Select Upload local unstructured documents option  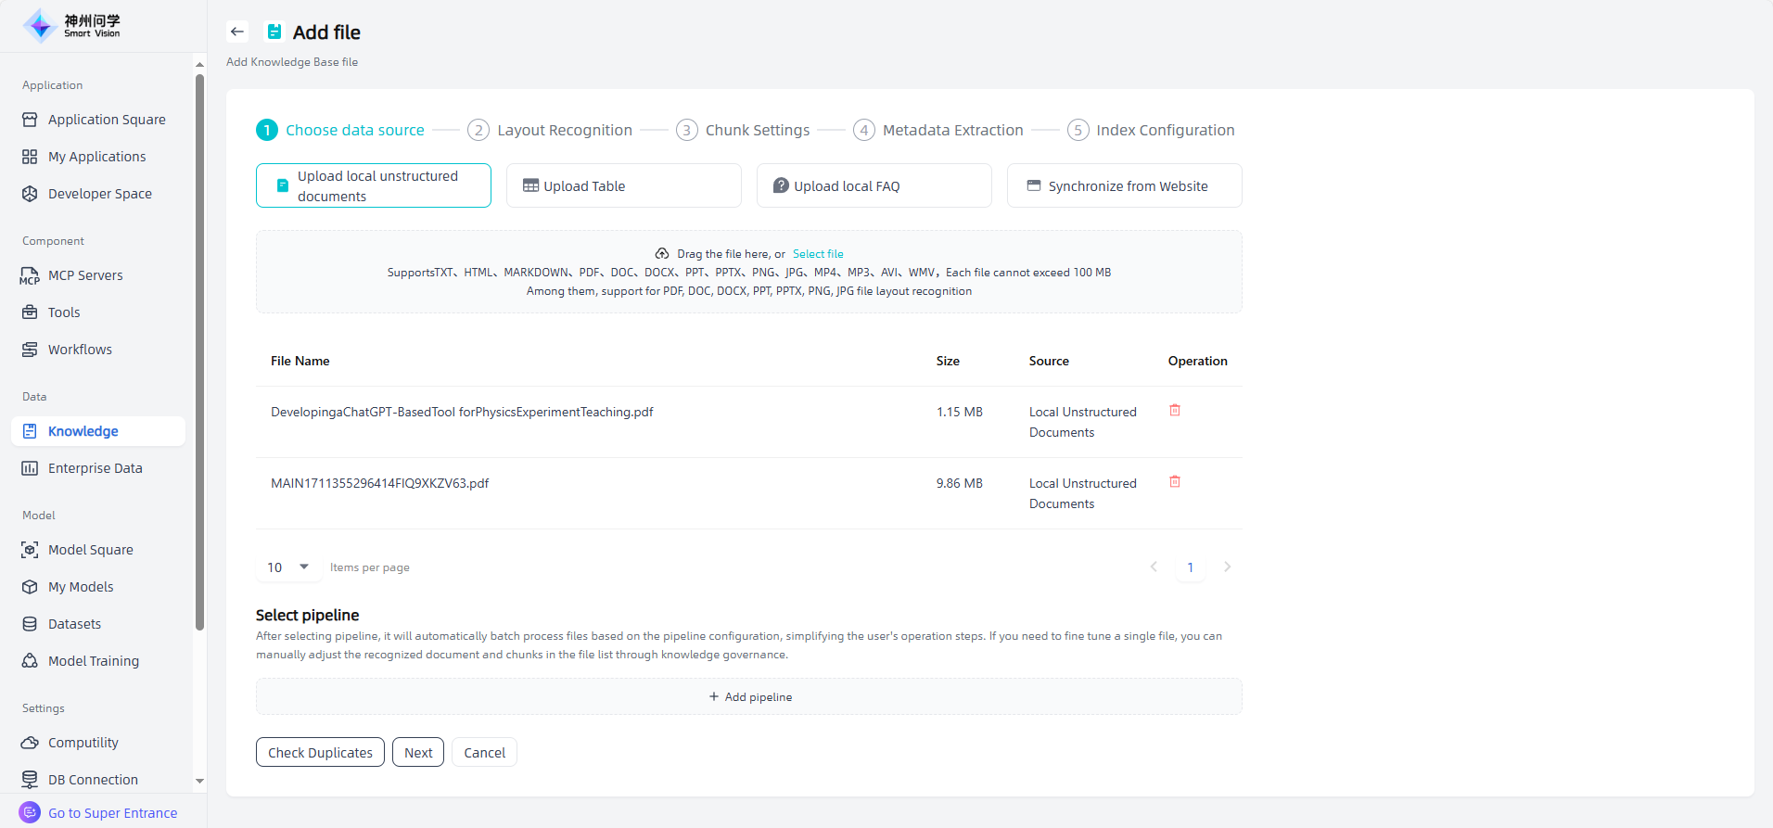pos(374,186)
